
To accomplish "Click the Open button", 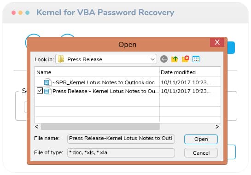I will coord(201,139).
